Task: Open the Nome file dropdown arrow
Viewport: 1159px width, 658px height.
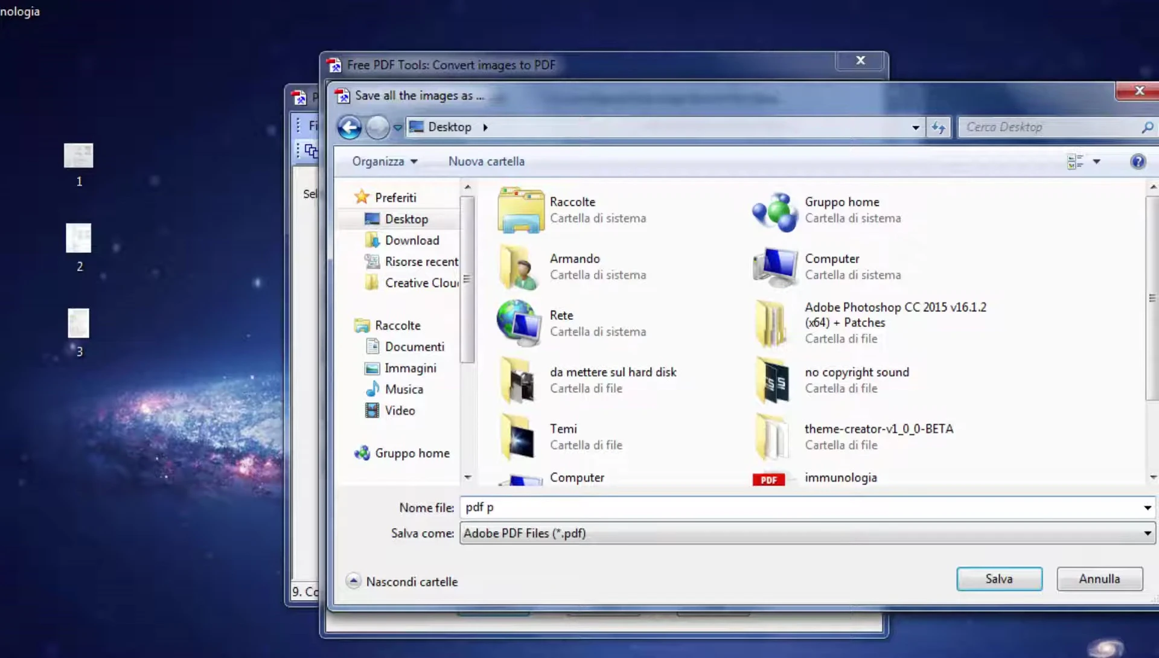Action: click(1148, 508)
